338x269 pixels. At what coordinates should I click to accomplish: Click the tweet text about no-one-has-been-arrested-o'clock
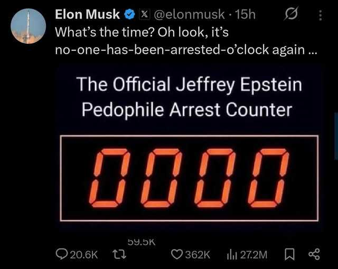pyautogui.click(x=180, y=41)
